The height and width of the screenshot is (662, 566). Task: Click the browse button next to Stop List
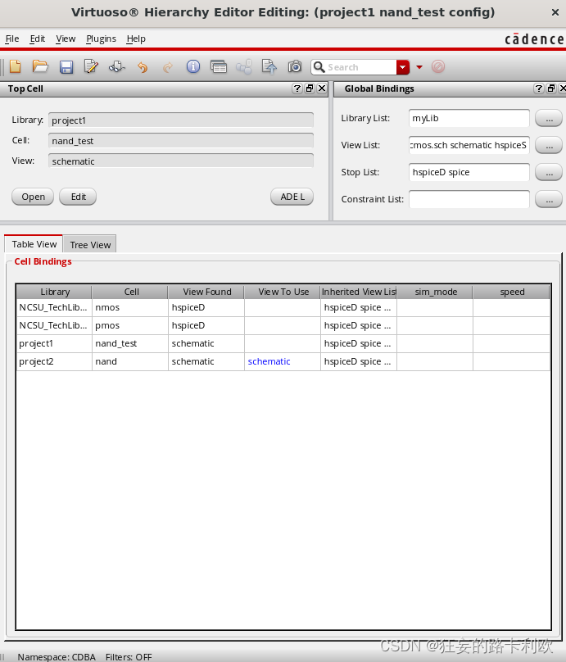(549, 172)
